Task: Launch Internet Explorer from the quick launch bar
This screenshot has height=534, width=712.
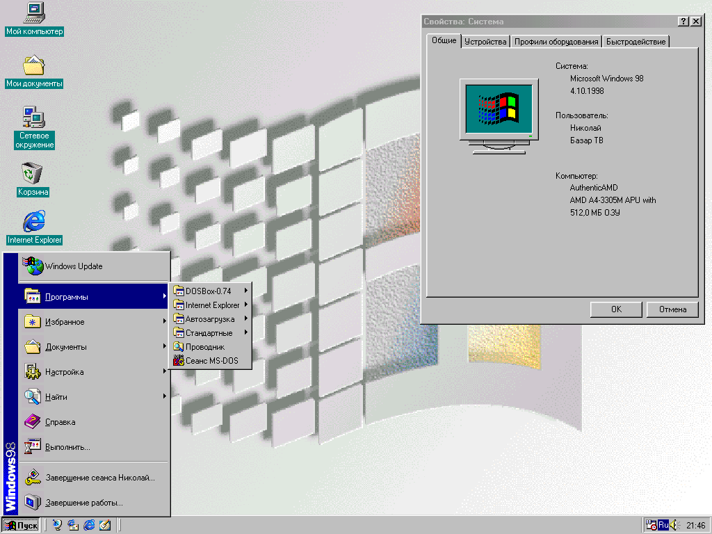Action: click(89, 525)
